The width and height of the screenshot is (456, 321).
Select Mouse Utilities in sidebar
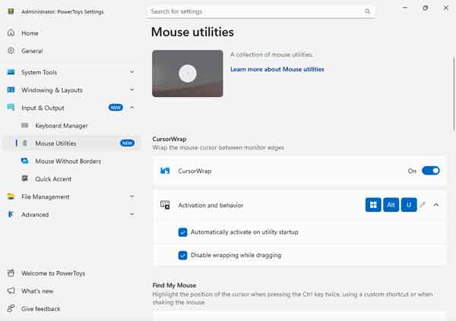(x=55, y=143)
